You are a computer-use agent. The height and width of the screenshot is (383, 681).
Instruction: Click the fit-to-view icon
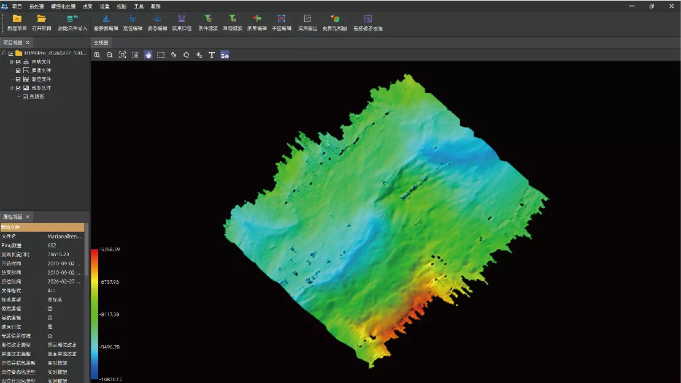123,55
